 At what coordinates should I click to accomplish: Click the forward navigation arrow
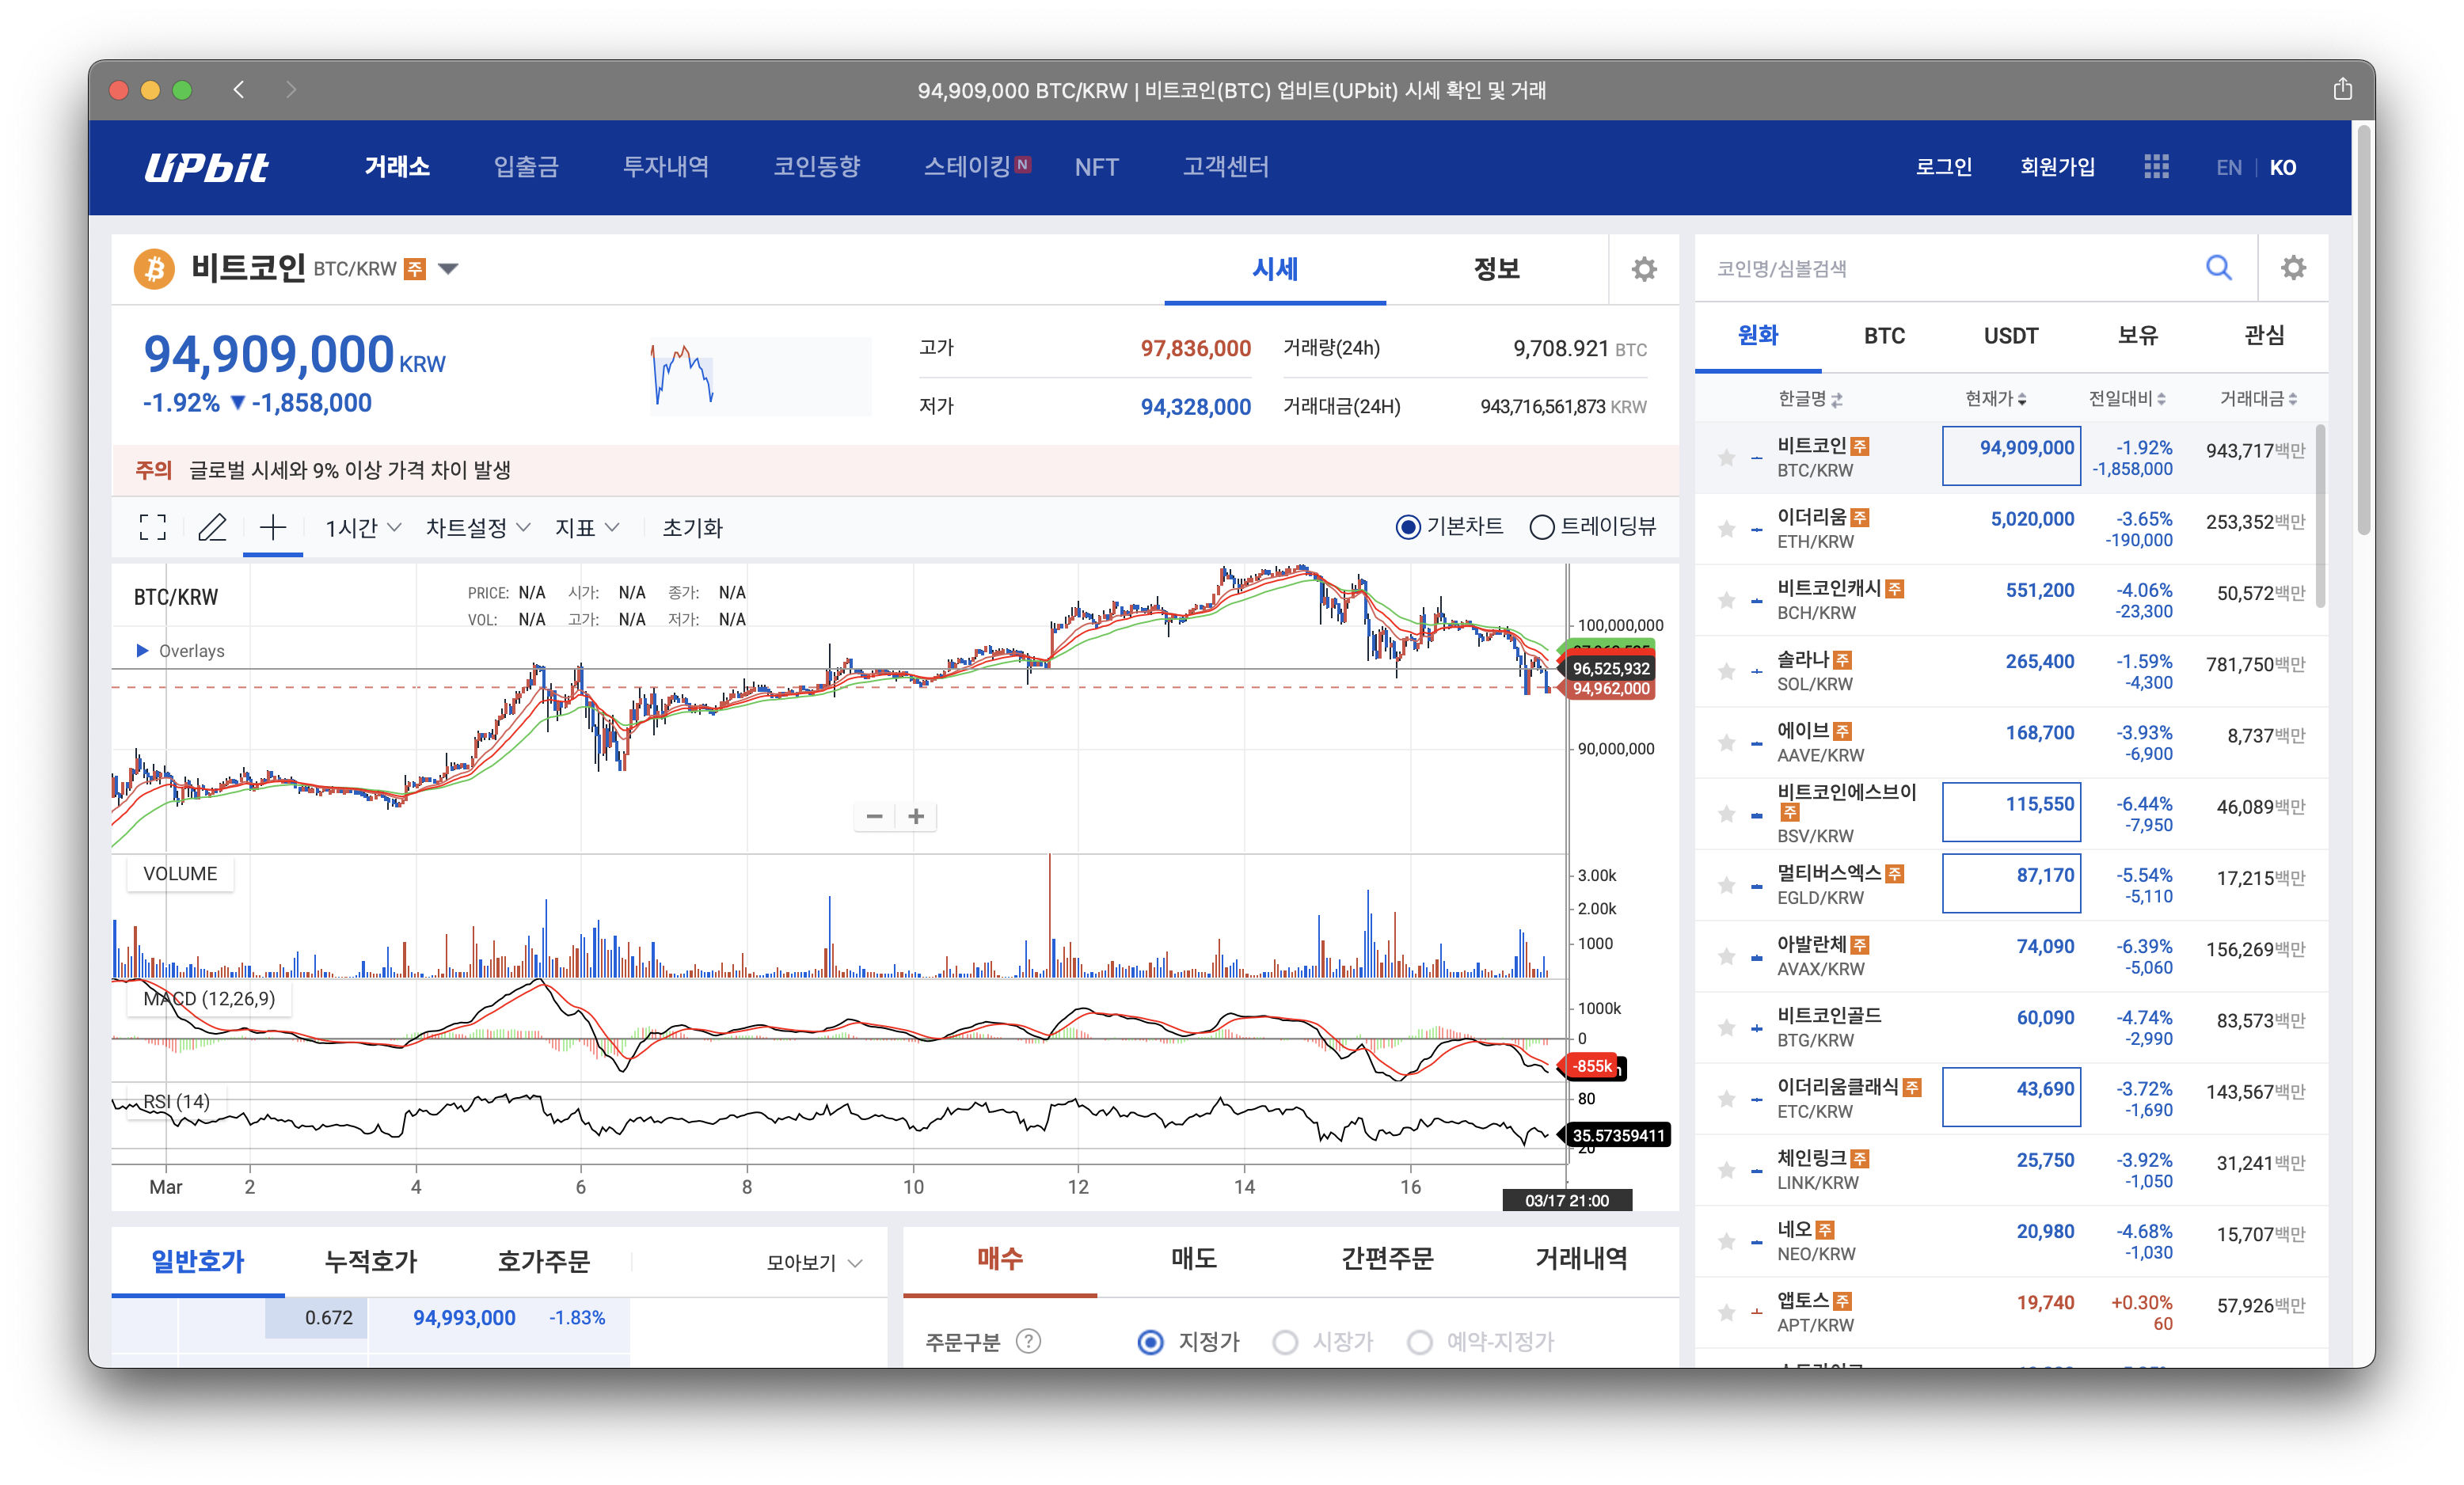coord(291,89)
